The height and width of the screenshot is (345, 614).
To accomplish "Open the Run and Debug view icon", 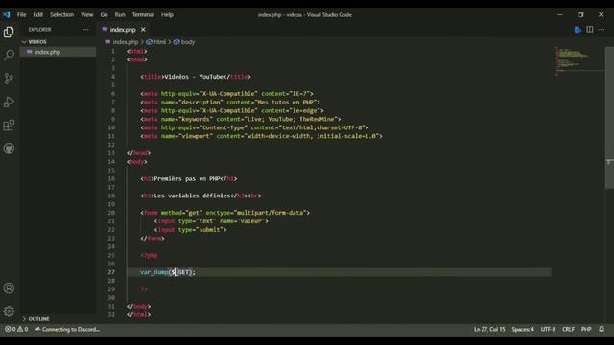I will [9, 102].
